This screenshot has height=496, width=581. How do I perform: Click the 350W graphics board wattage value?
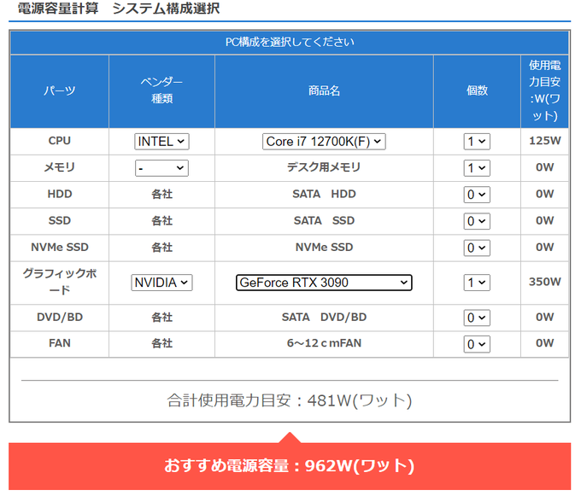pos(545,282)
